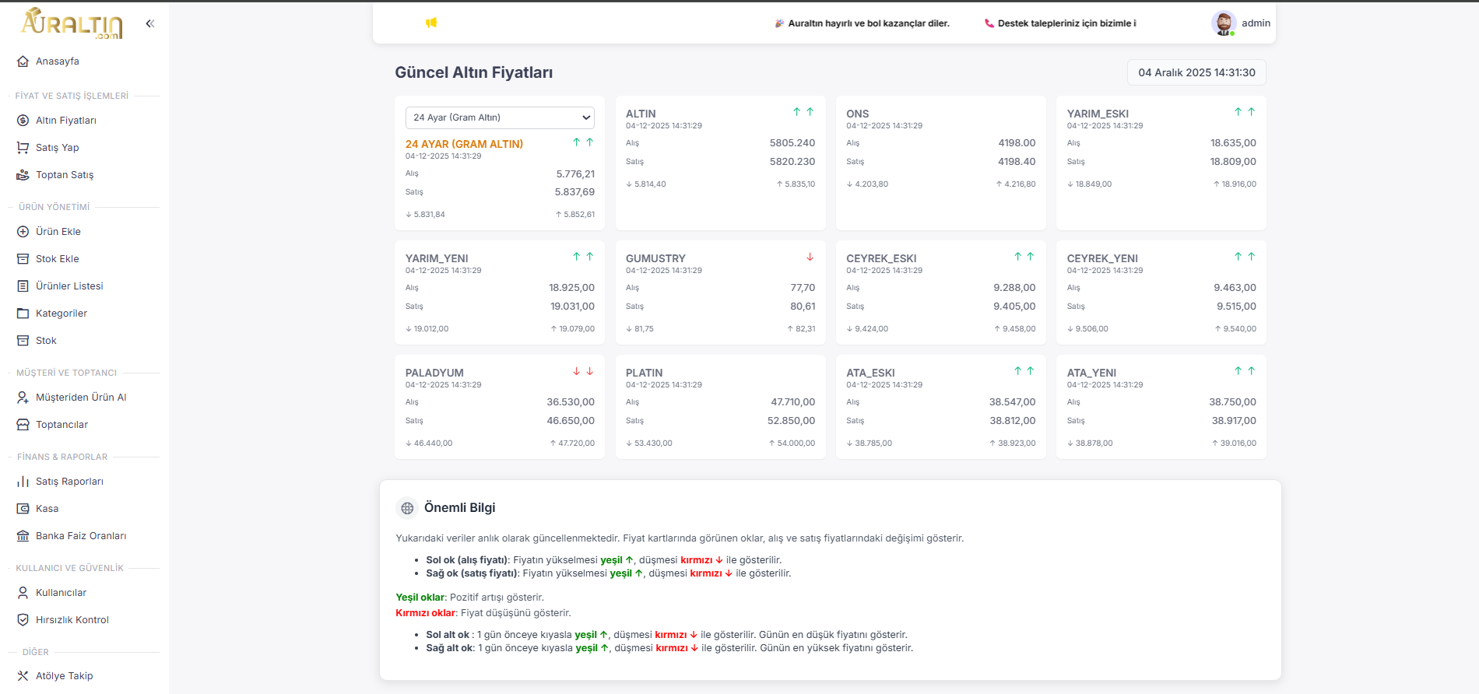Collapse the sidebar with double-chevron icon

pos(150,23)
